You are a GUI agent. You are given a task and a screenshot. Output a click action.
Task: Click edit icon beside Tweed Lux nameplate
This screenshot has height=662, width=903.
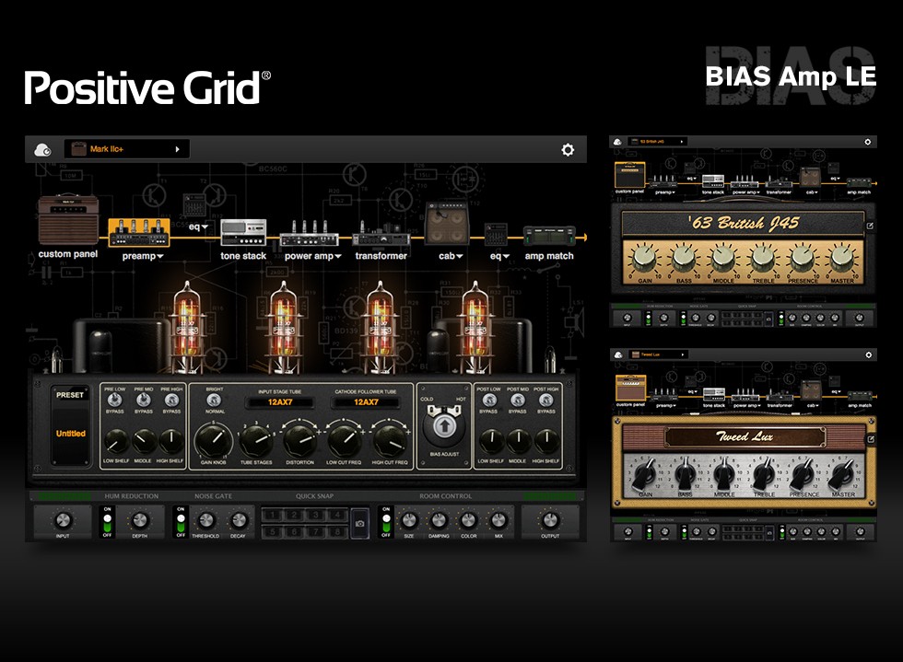click(871, 439)
